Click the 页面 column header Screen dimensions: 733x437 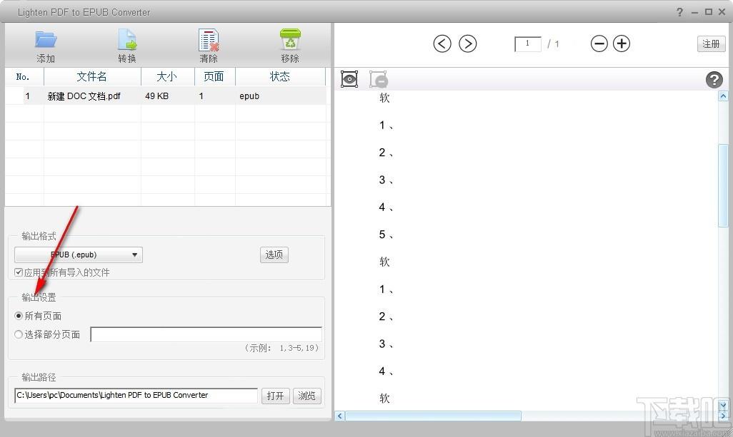click(214, 76)
